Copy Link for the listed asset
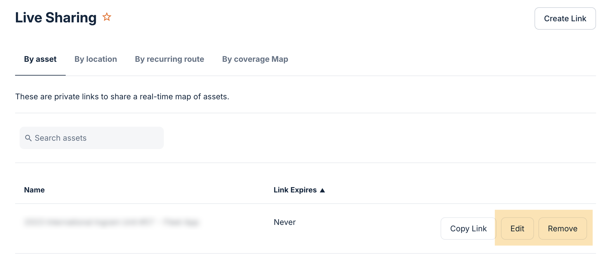 pyautogui.click(x=468, y=229)
